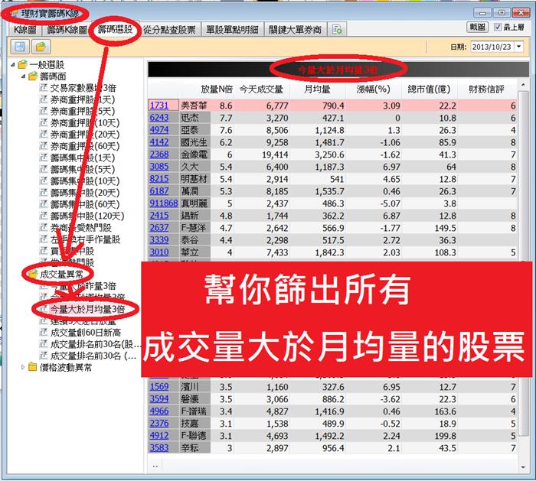
Task: Click stock name 國光生
Action: coord(194,142)
